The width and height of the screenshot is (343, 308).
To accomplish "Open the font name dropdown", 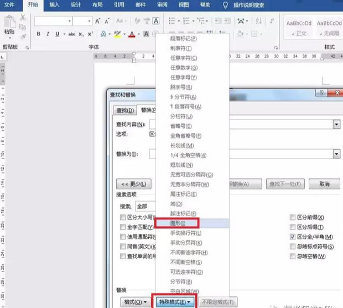I will [69, 21].
